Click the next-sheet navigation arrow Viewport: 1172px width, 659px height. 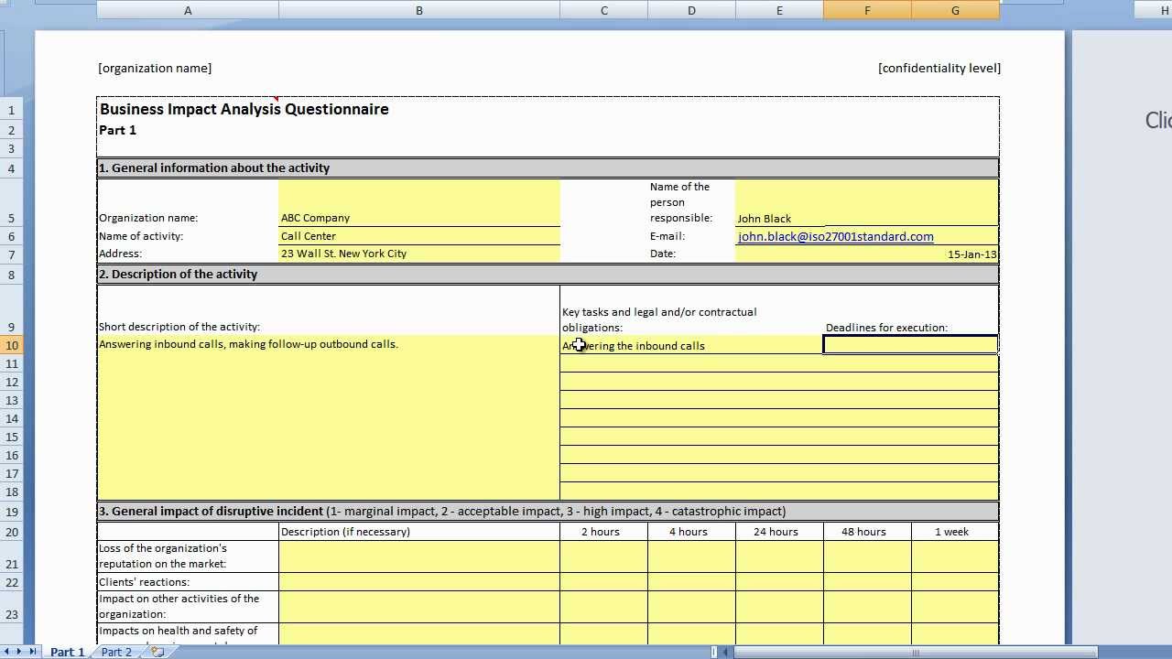(19, 652)
